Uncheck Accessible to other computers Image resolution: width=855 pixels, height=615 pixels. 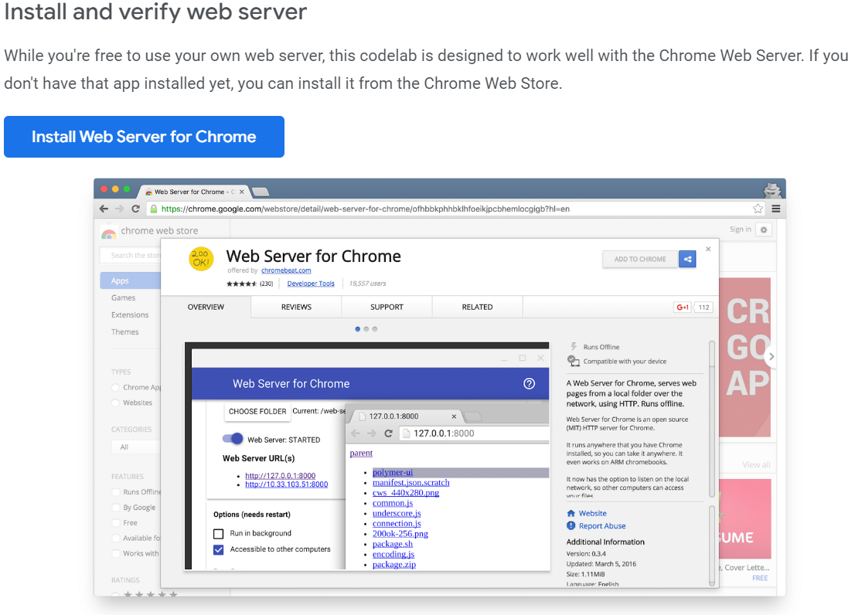tap(219, 550)
